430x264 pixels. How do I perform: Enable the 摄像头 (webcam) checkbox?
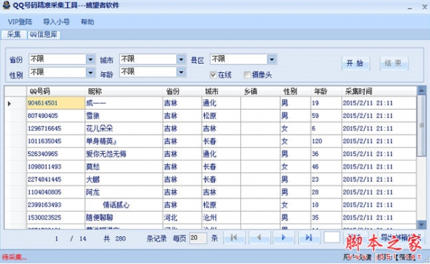pyautogui.click(x=247, y=74)
